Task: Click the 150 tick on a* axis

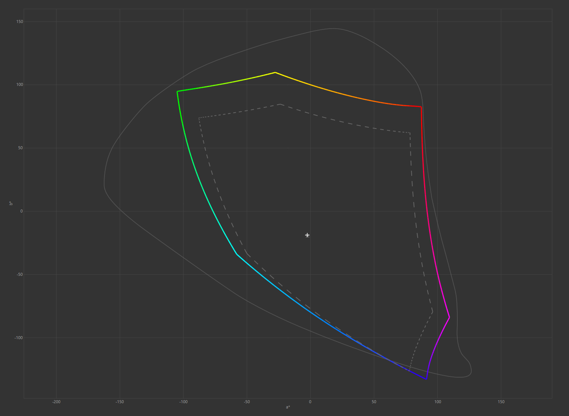Action: 501,402
